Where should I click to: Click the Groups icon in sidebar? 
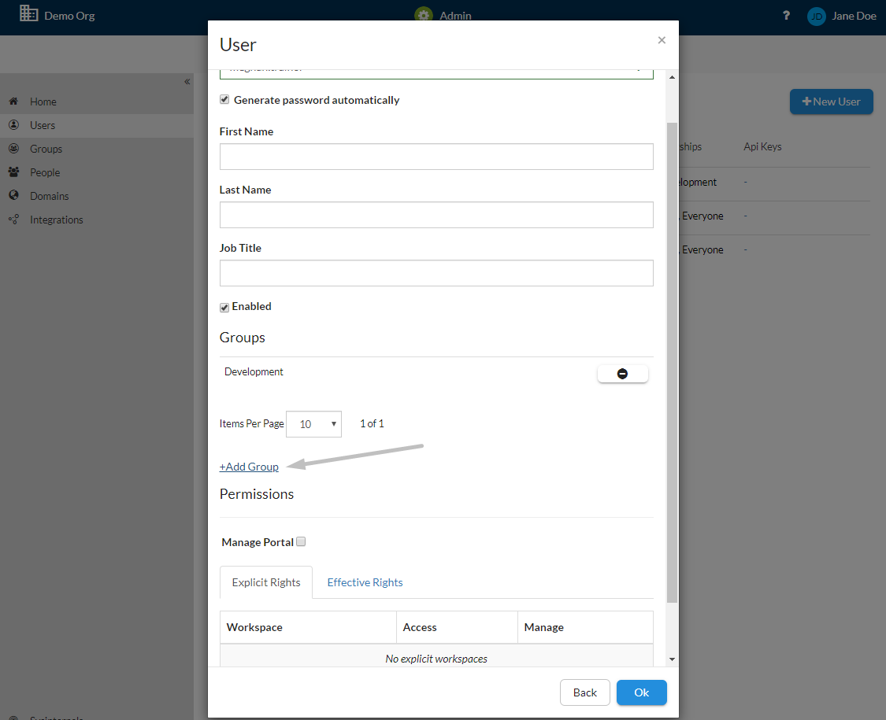[x=13, y=149]
